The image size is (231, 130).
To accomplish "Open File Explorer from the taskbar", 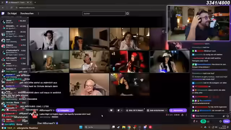I will click(123, 127).
